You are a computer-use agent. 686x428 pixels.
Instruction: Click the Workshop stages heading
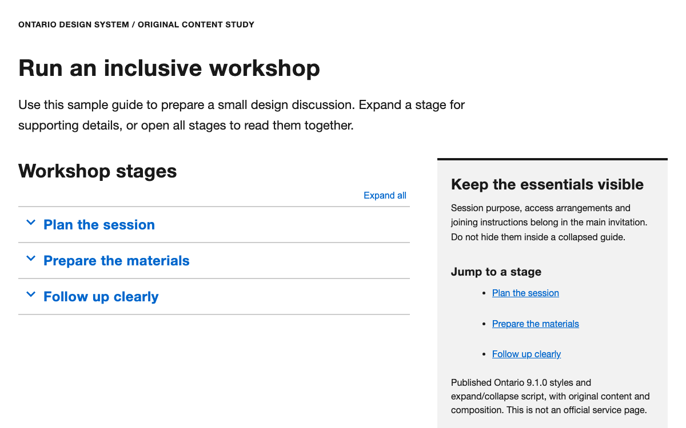coord(98,171)
